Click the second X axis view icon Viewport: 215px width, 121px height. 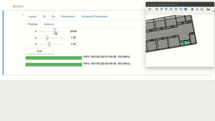click(x=161, y=9)
